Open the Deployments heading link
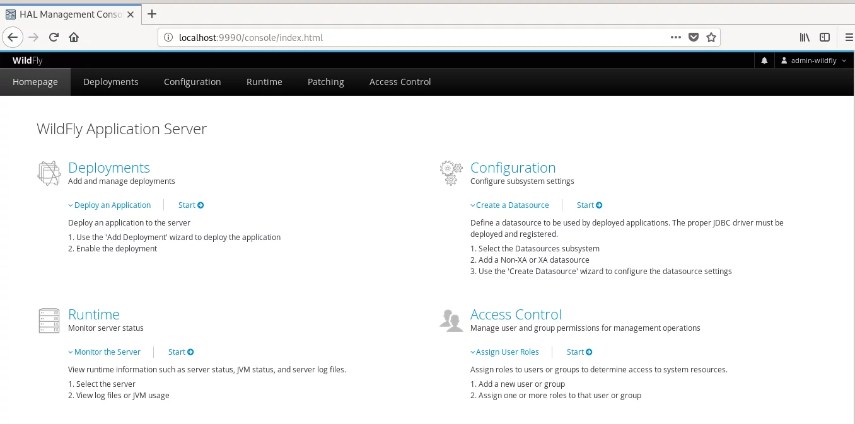The image size is (855, 424). 109,168
